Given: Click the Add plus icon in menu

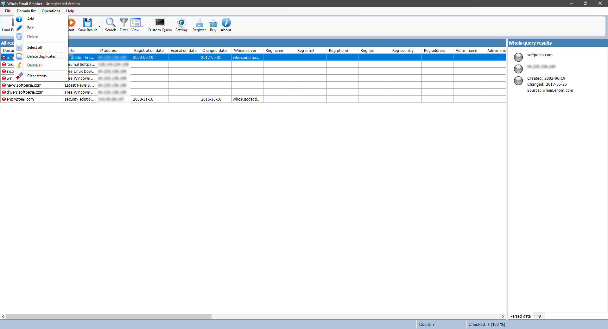Looking at the screenshot, I should tap(19, 19).
